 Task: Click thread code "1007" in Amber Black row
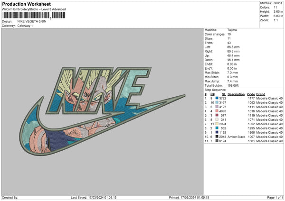click(251, 137)
